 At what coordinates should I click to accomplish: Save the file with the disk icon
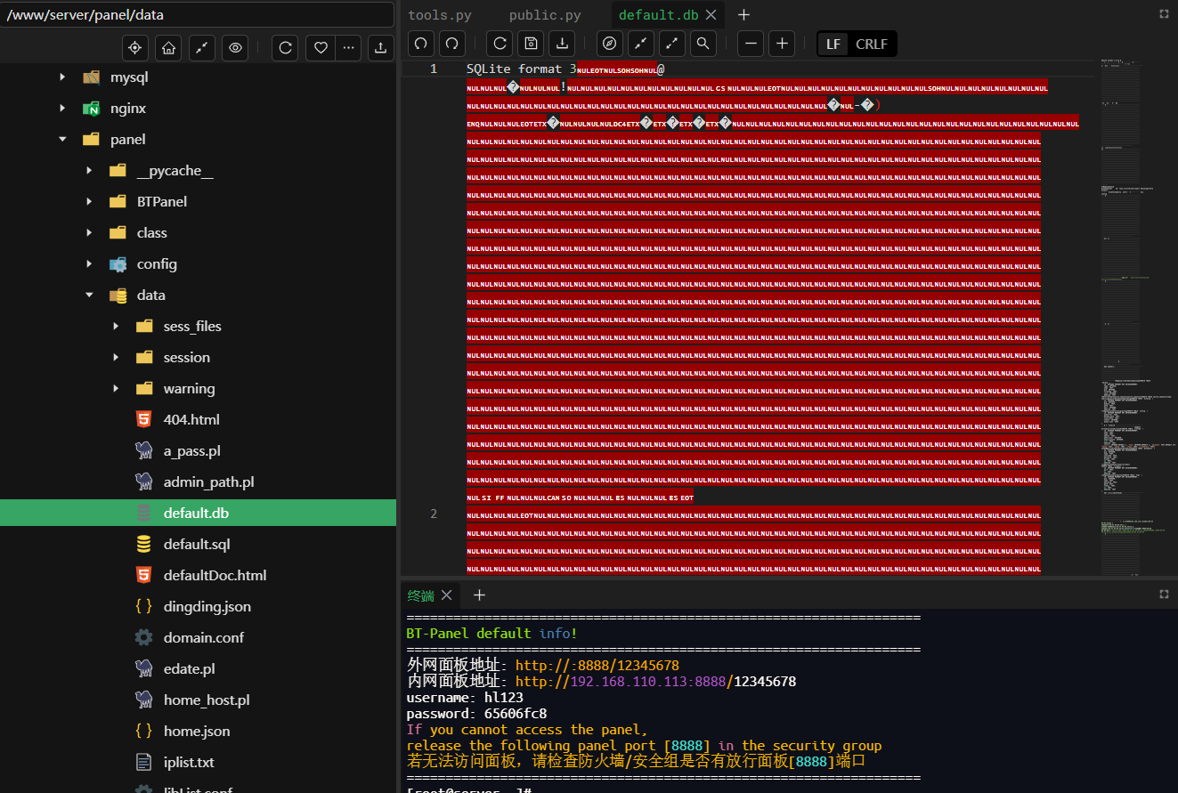point(531,44)
